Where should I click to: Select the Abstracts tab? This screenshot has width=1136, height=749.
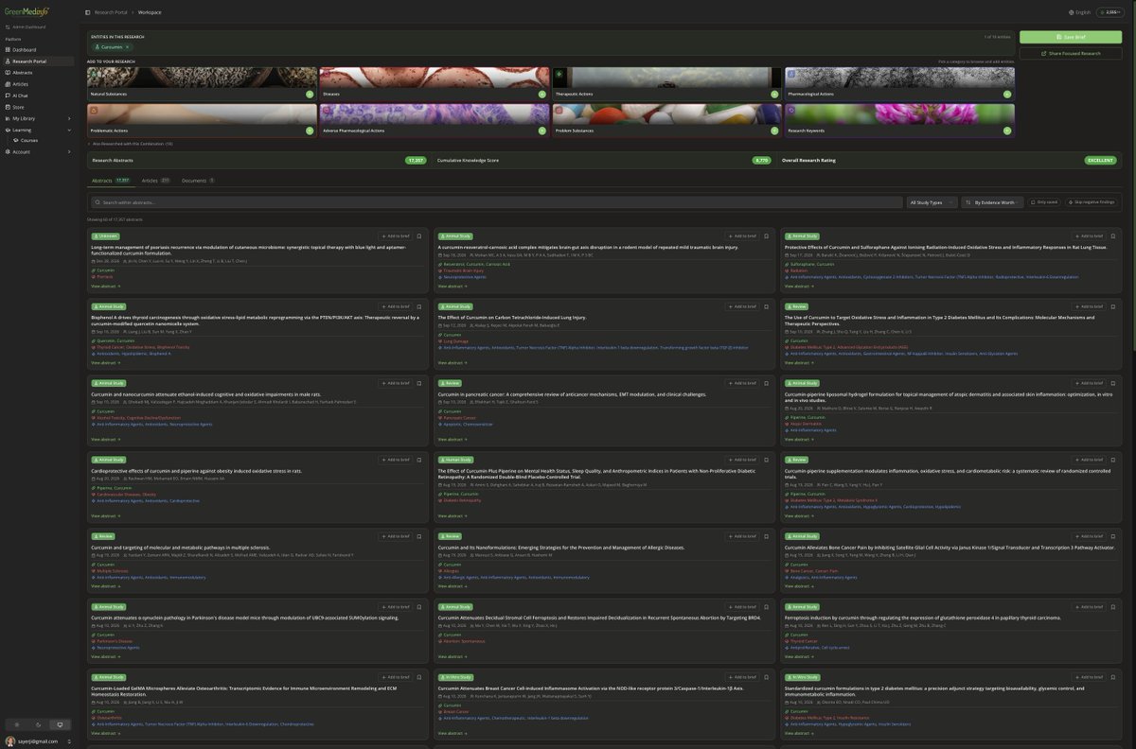111,180
